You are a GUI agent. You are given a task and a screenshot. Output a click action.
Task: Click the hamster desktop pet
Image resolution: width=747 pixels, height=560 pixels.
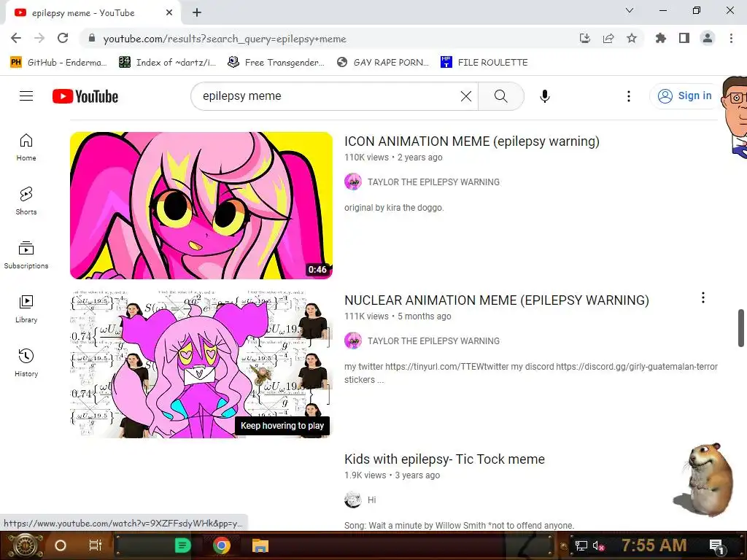(705, 480)
